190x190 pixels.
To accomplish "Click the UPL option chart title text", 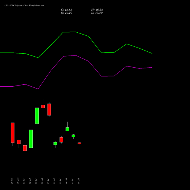I will [x=24, y=6].
